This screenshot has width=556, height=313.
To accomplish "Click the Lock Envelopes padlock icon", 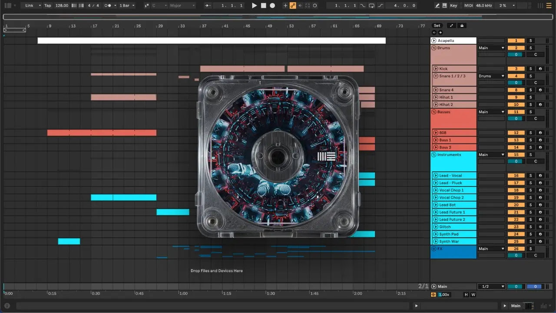I will click(x=462, y=26).
